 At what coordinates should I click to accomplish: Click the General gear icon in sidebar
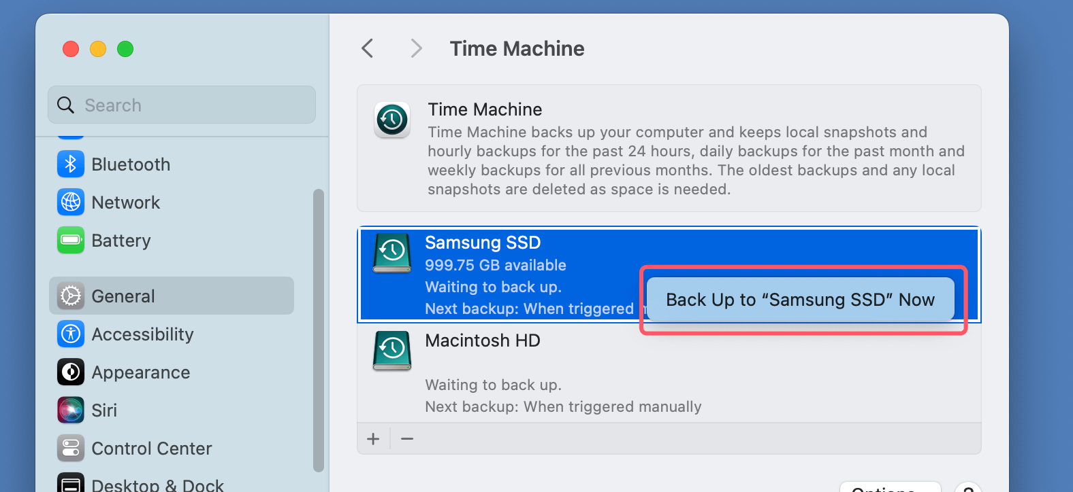pos(71,296)
